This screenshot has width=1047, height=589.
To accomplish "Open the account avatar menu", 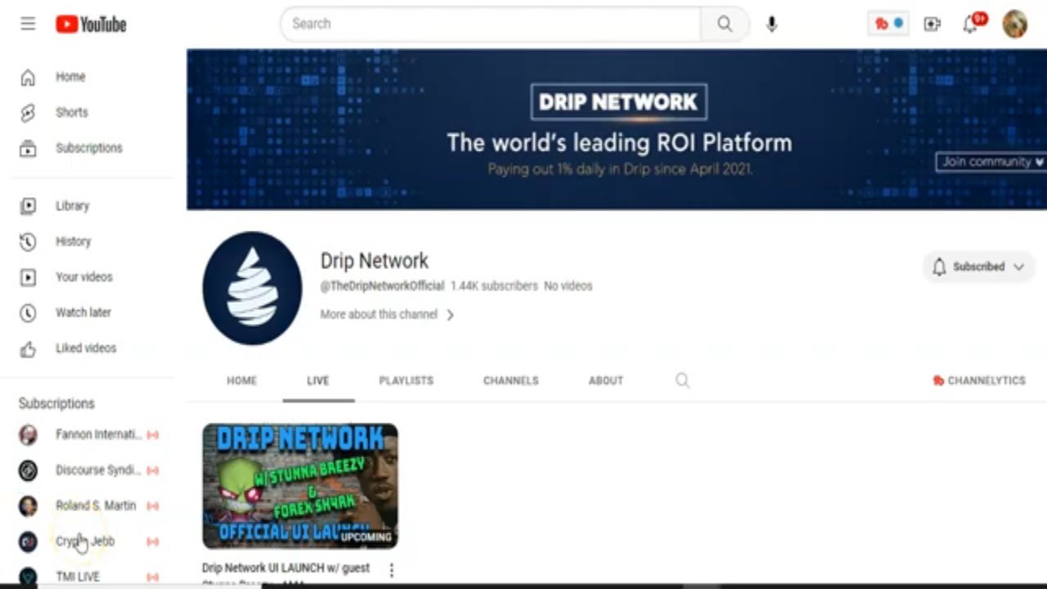I will click(x=1015, y=24).
